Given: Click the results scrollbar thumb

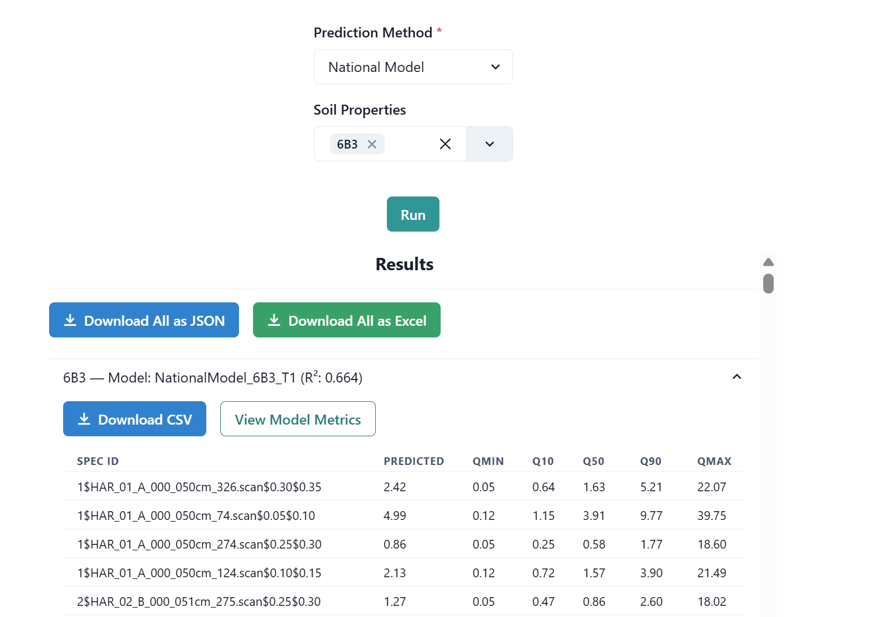Looking at the screenshot, I should (x=768, y=284).
